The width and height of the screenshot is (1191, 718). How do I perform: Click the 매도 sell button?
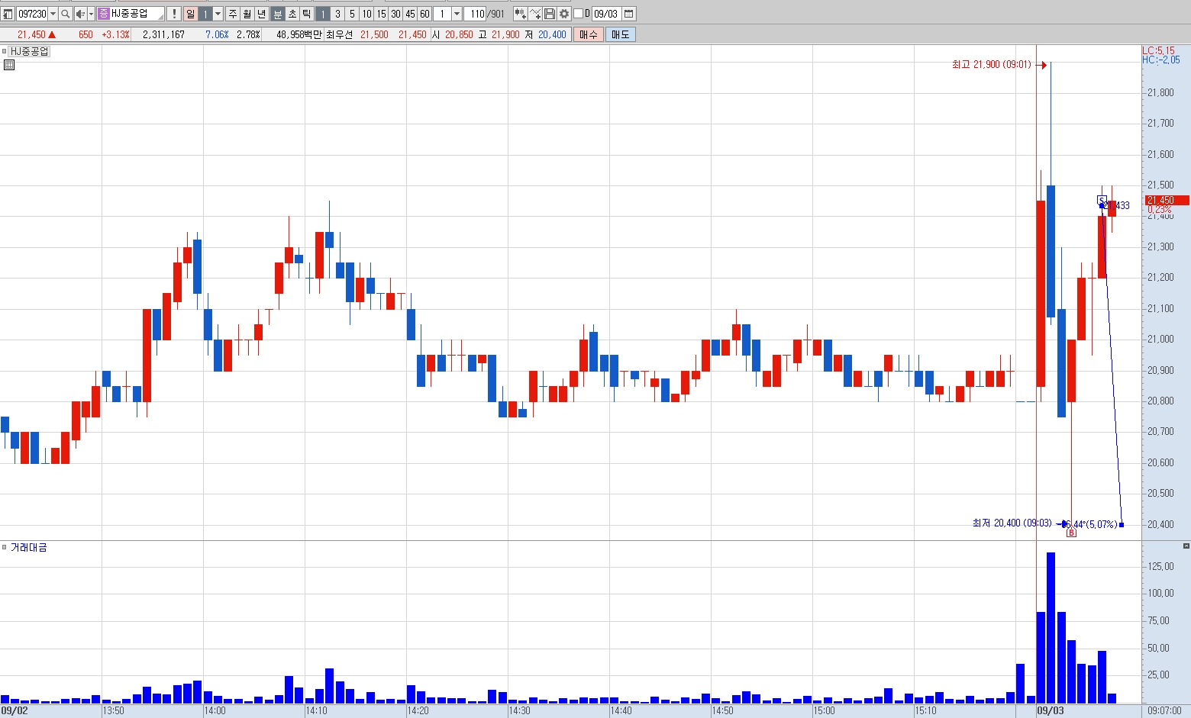point(621,34)
